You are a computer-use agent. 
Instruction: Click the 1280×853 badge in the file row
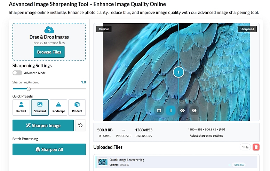coord(239,165)
